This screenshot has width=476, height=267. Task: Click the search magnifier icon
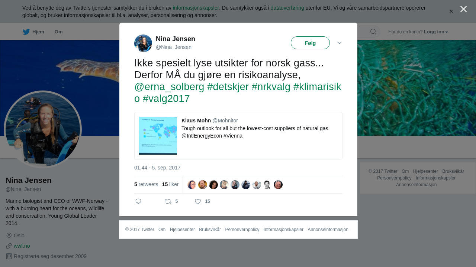373,32
